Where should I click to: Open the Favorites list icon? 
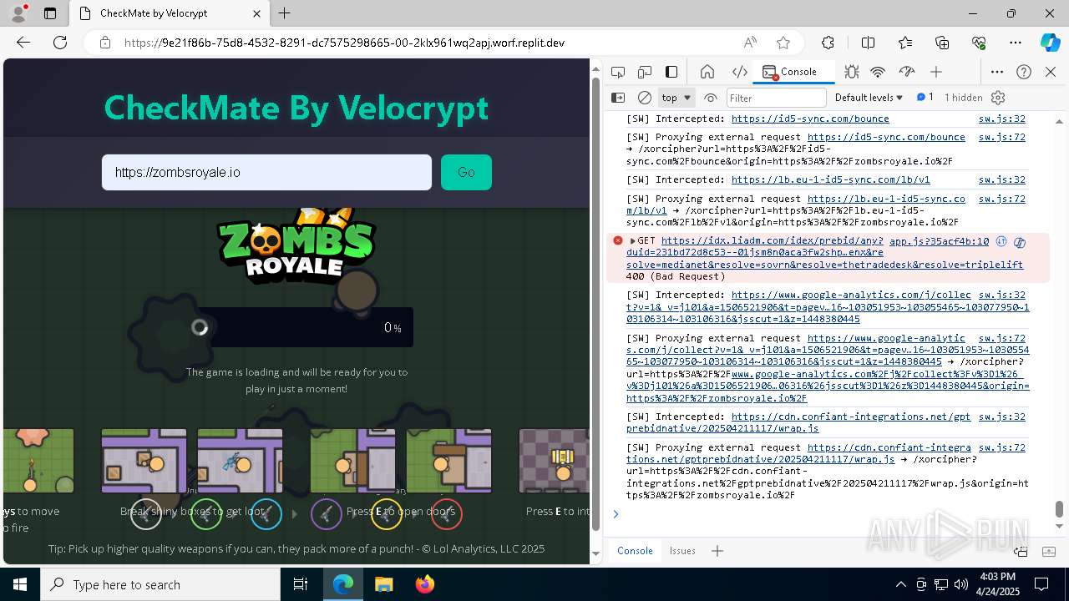coord(905,43)
